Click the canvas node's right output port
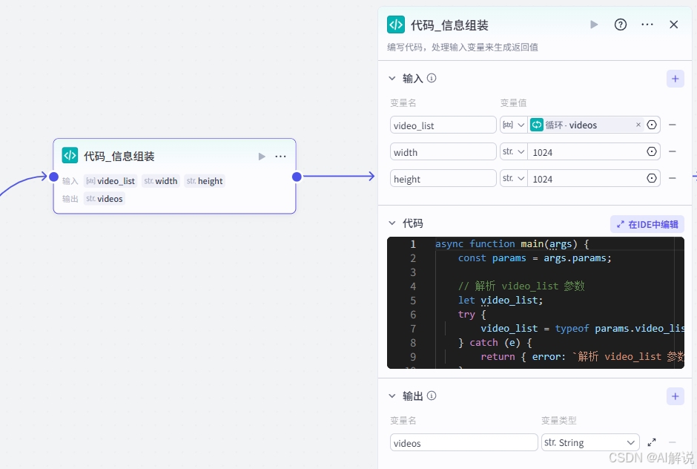697x469 pixels. pyautogui.click(x=297, y=177)
